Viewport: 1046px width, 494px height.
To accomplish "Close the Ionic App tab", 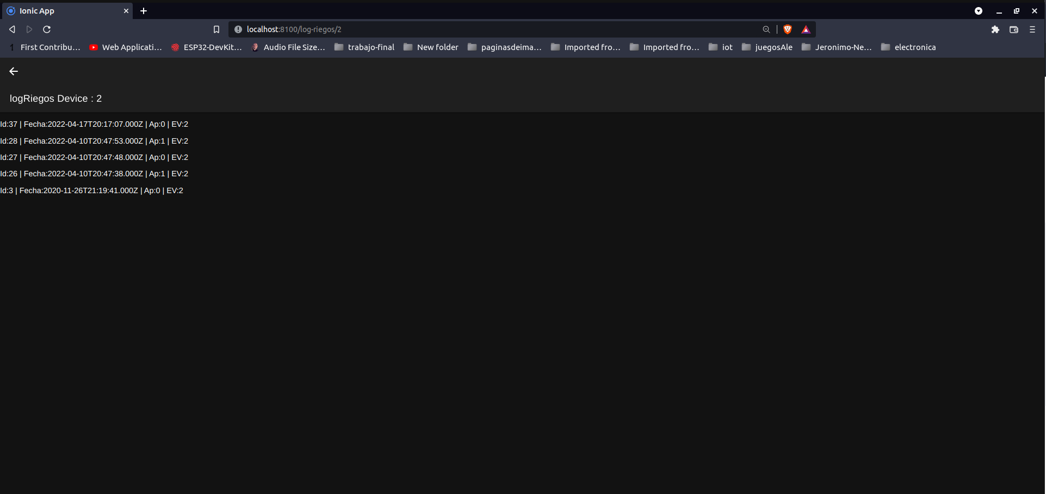I will tap(126, 11).
